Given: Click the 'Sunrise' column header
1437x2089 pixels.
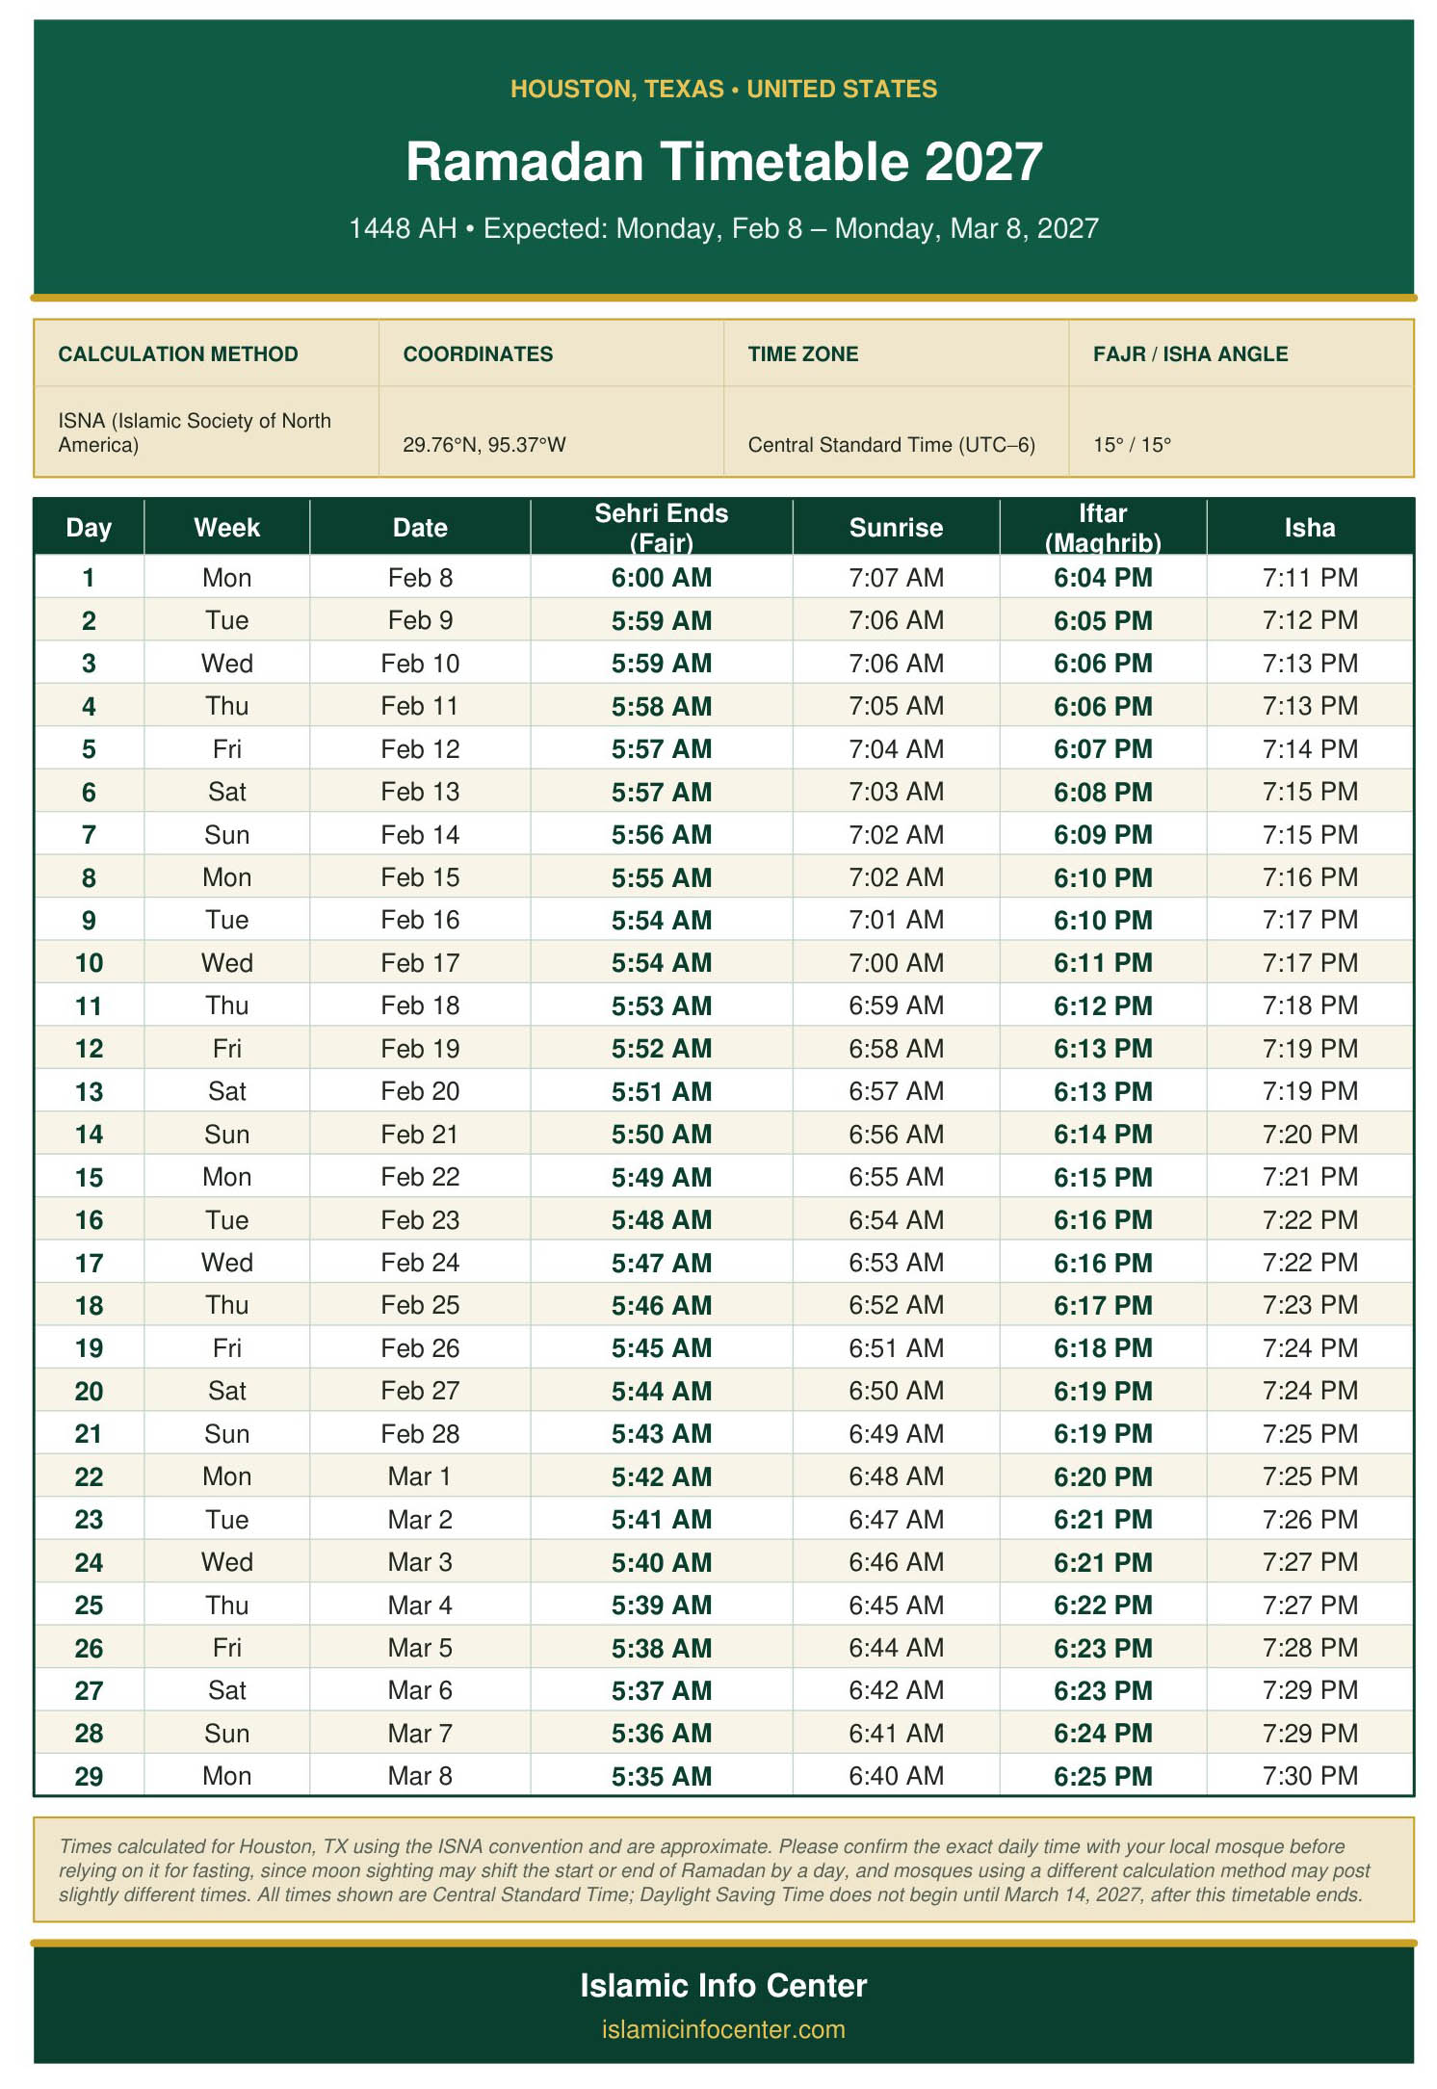Looking at the screenshot, I should [896, 527].
